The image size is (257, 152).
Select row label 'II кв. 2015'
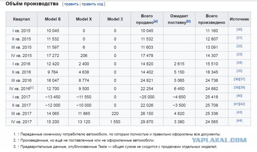(x=21, y=39)
